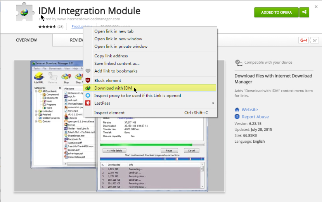Image resolution: width=322 pixels, height=202 pixels.
Task: Select Programs category folder
Action: tap(49, 105)
